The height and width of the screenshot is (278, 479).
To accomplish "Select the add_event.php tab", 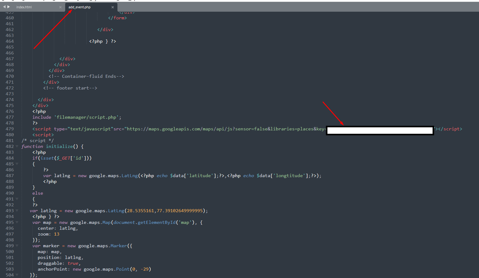I will click(79, 7).
